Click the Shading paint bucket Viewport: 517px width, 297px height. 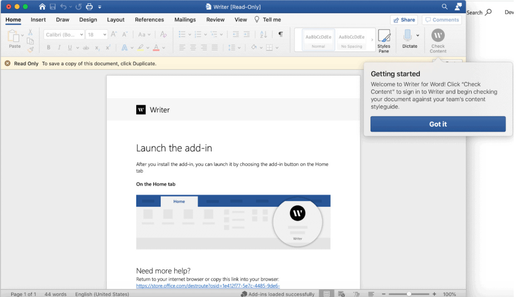[x=254, y=48]
